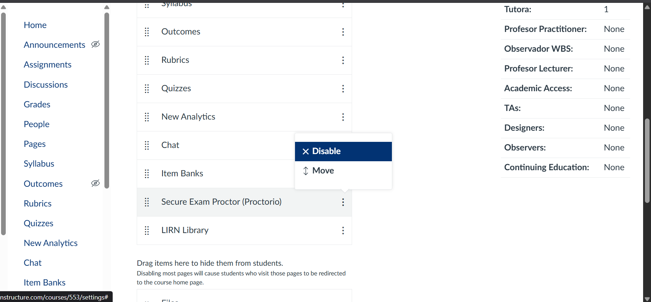Open the options menu for LIRN Library row
Screen dimensions: 651x302
click(343, 231)
